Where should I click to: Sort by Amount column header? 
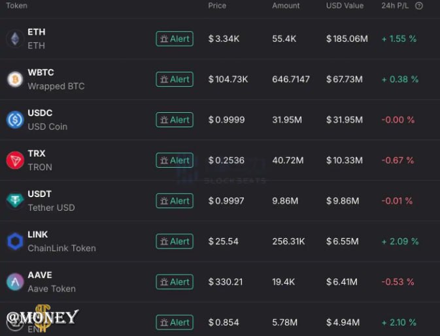[286, 6]
